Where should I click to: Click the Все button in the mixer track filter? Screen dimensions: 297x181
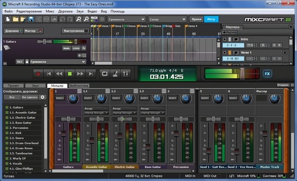[x=12, y=97]
